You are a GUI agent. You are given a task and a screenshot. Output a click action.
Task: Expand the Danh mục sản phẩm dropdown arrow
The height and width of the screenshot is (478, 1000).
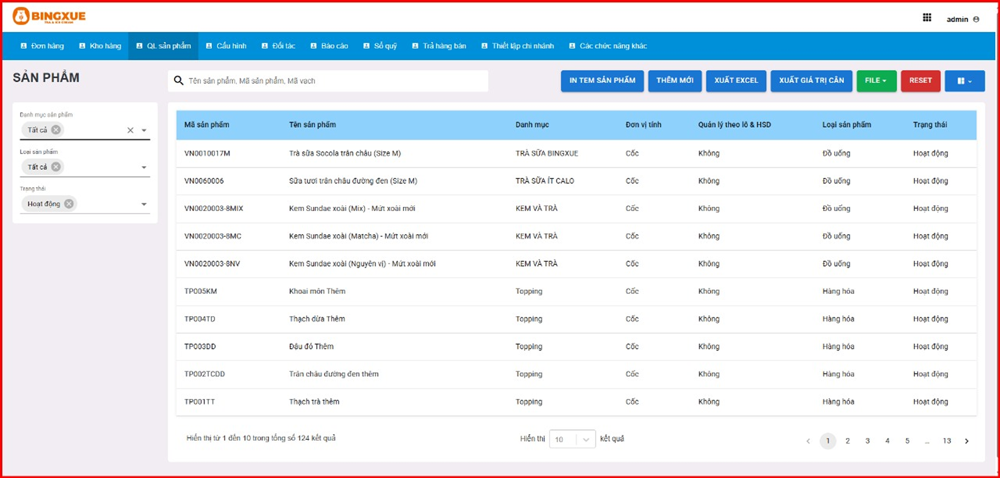(144, 130)
